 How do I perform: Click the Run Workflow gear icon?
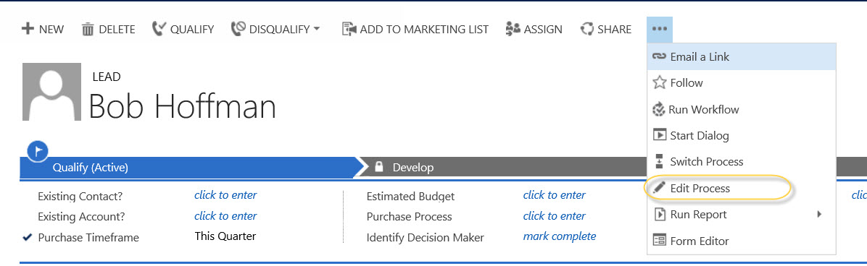(x=659, y=109)
